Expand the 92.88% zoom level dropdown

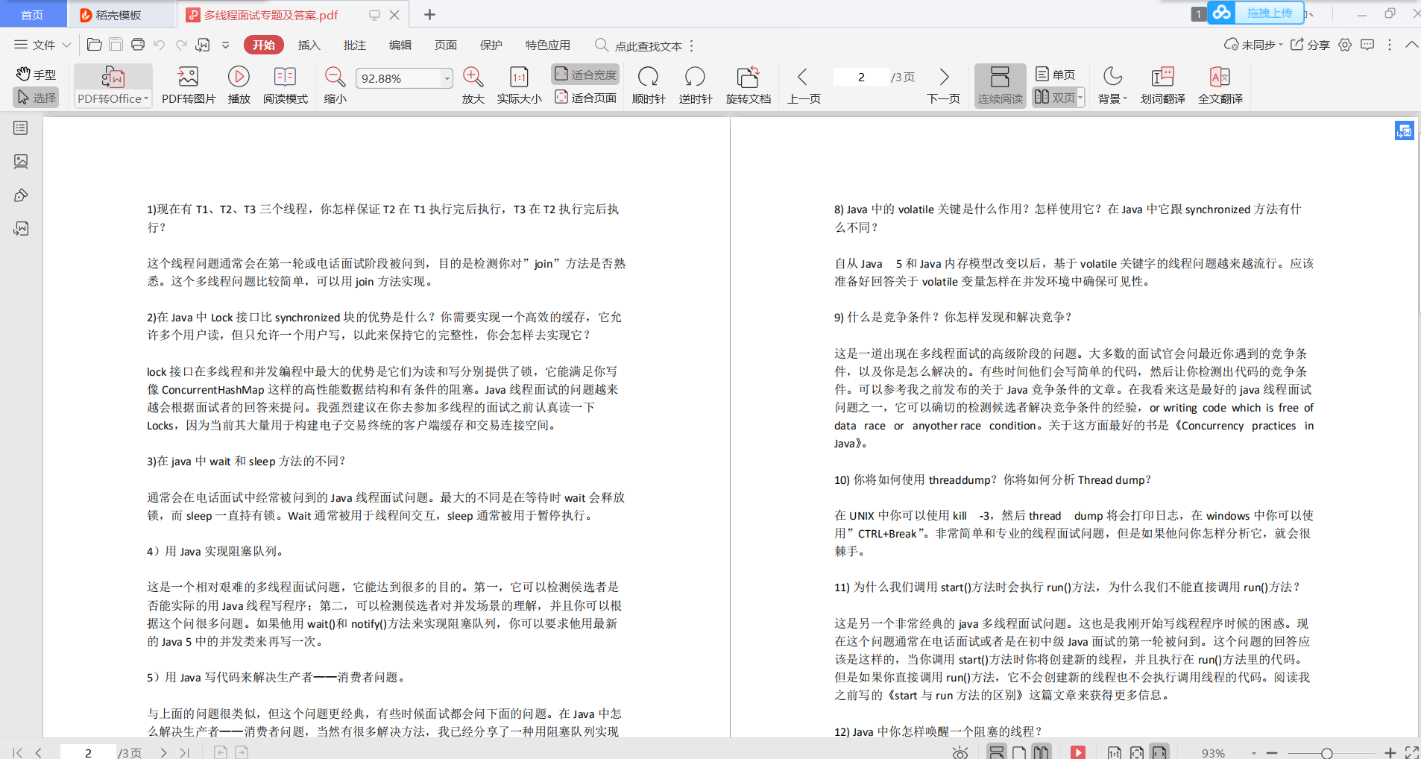[447, 78]
